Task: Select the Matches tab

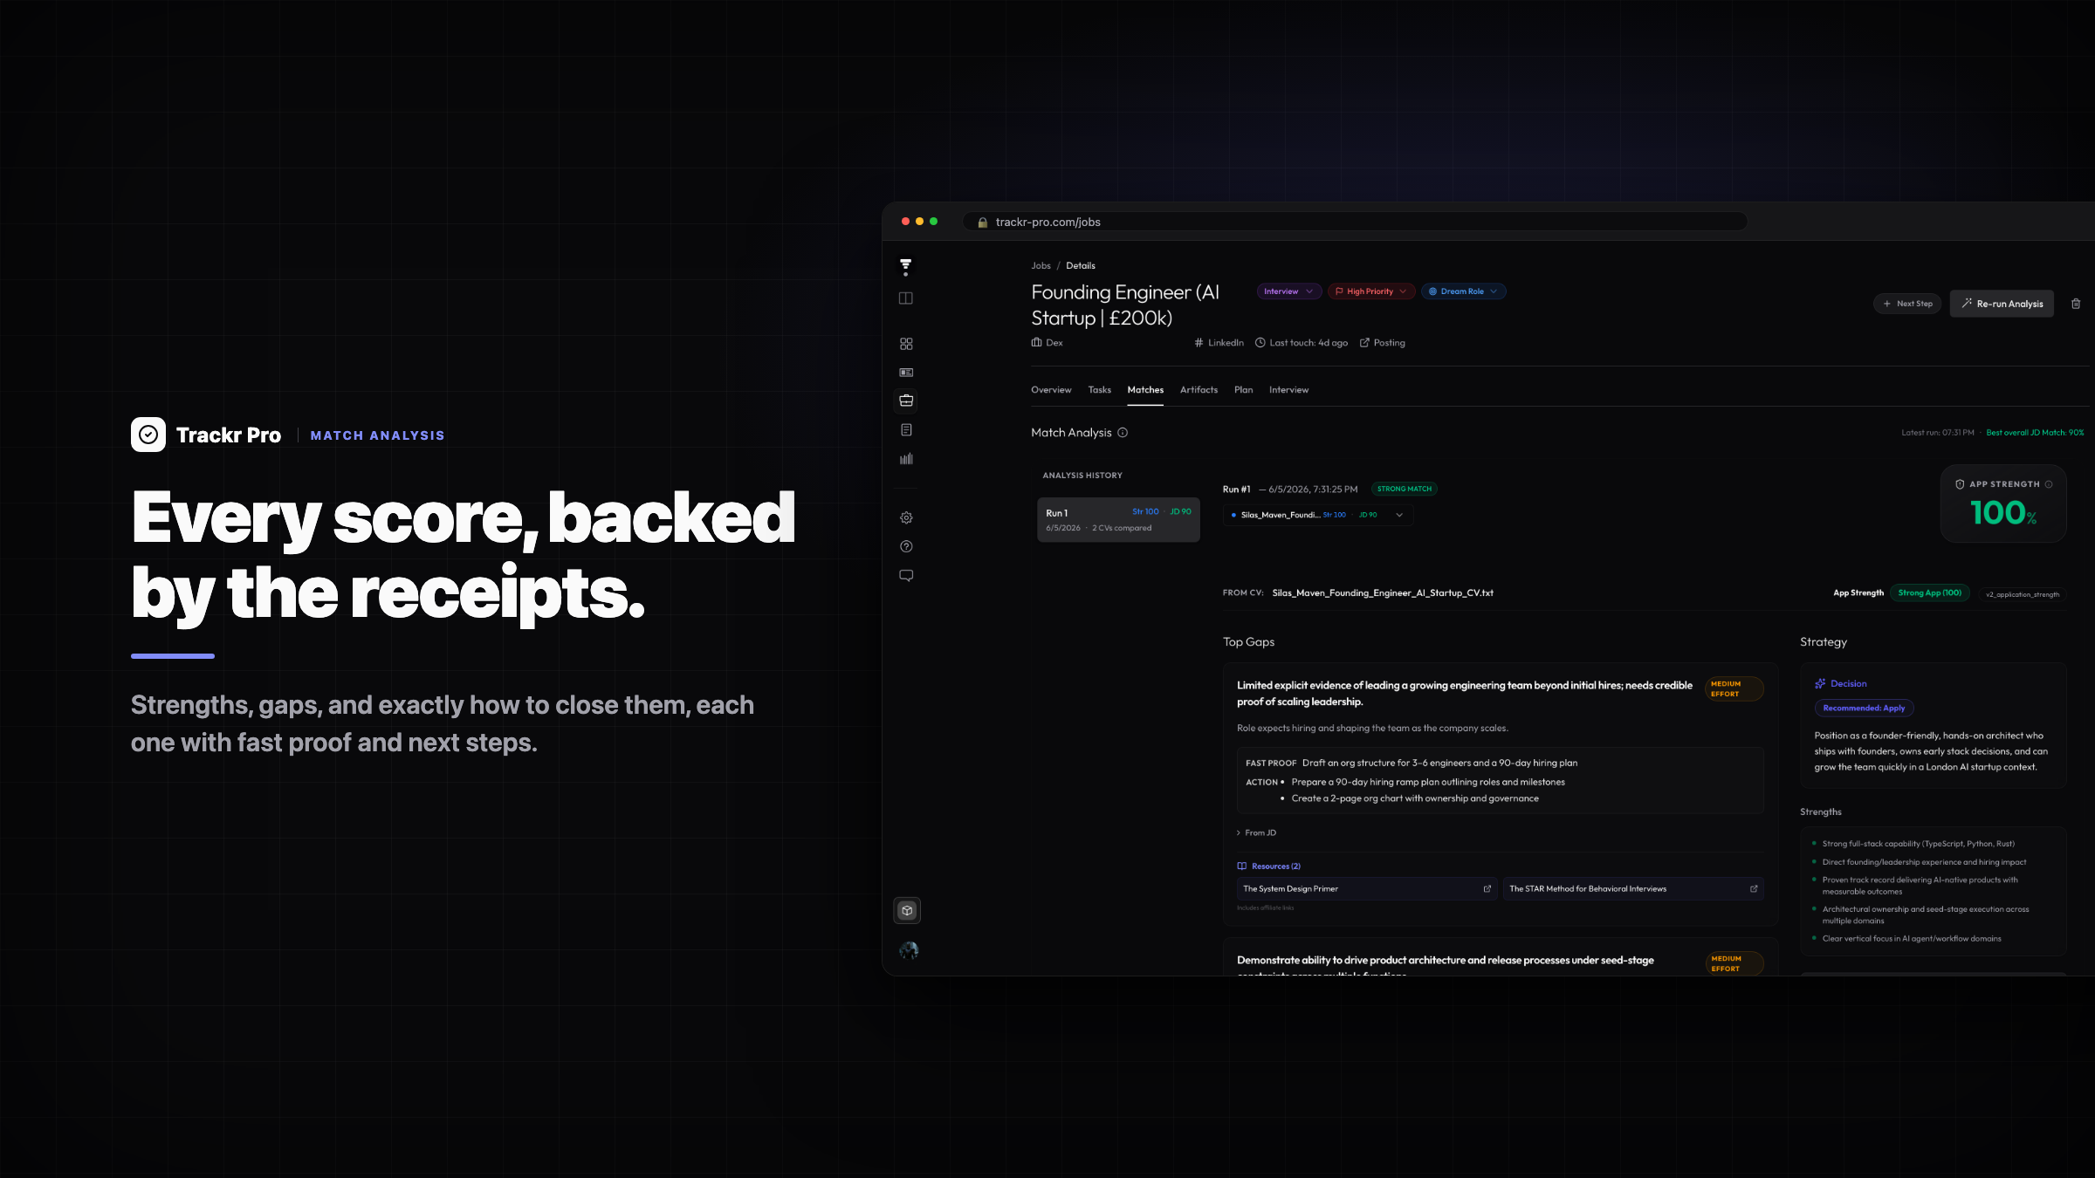Action: tap(1145, 390)
